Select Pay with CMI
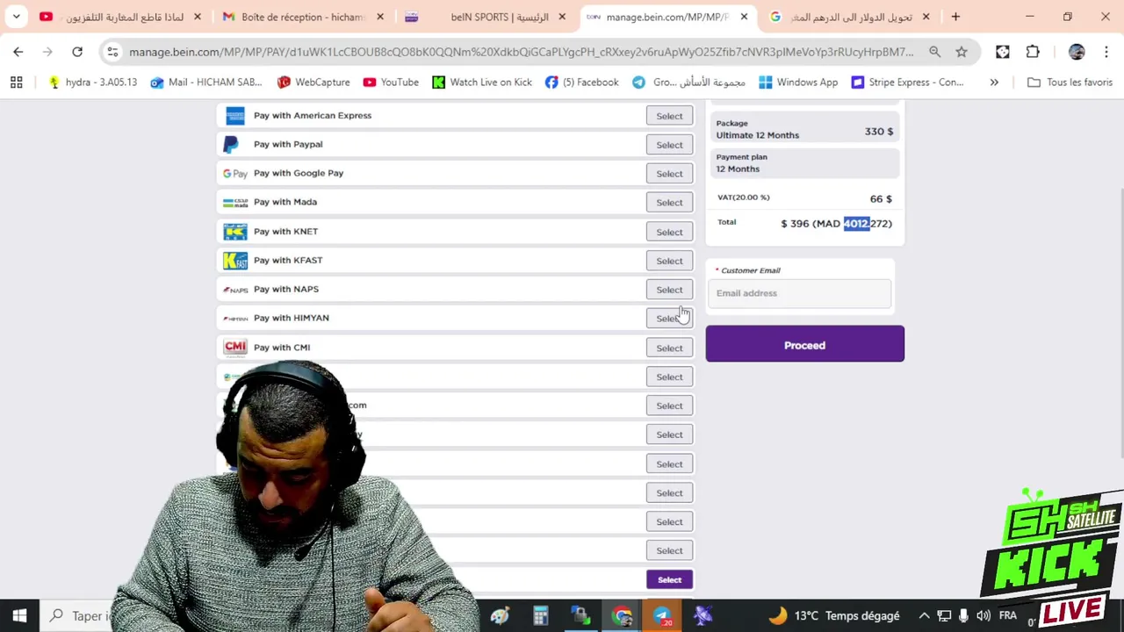The image size is (1124, 632). pyautogui.click(x=669, y=348)
